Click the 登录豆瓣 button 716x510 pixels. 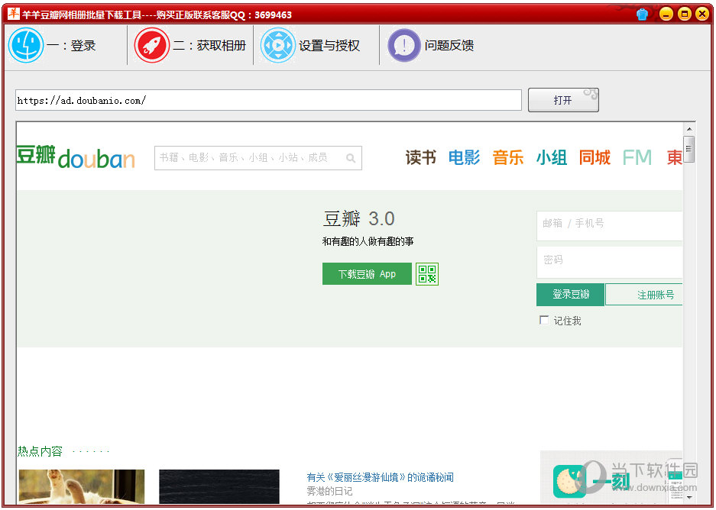(x=570, y=295)
